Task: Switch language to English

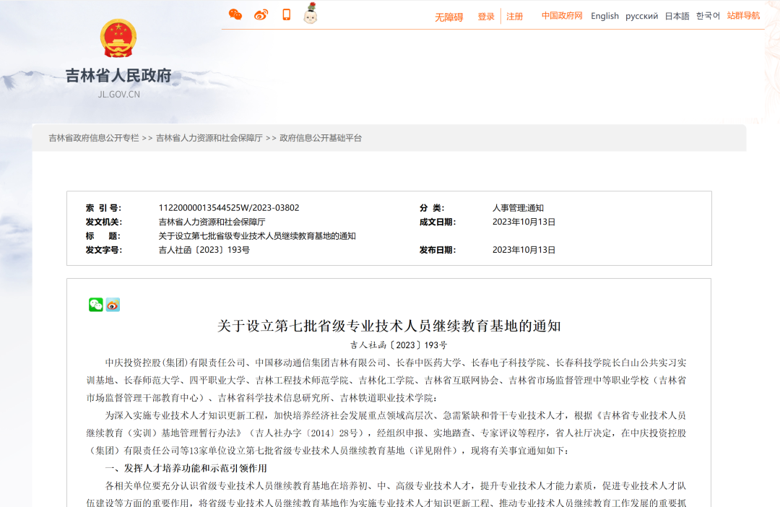Action: click(604, 16)
